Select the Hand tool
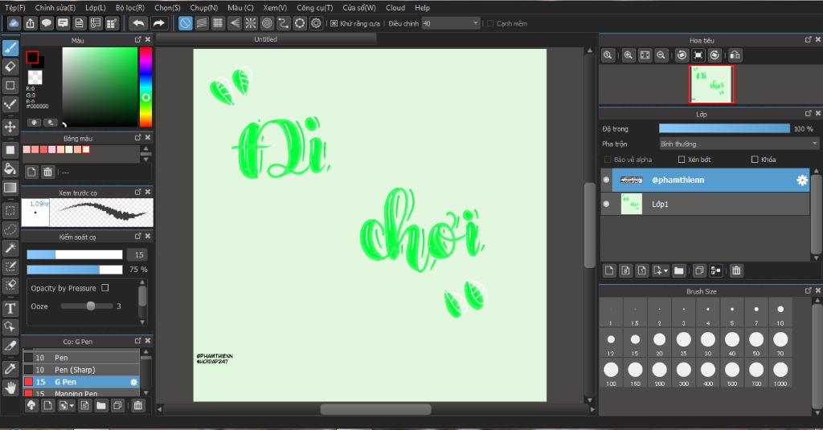The width and height of the screenshot is (823, 430). 10,387
